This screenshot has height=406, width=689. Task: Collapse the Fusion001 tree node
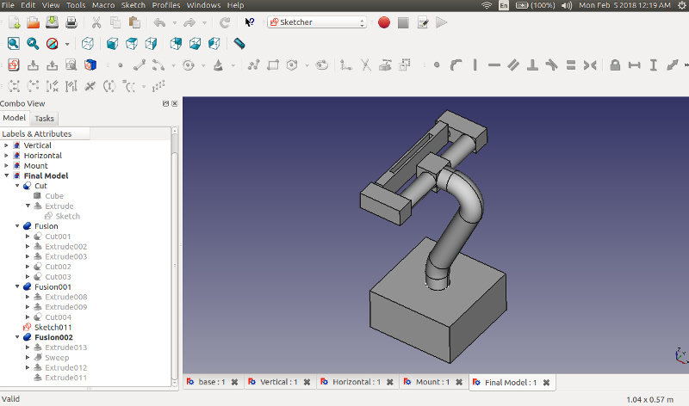(x=17, y=286)
